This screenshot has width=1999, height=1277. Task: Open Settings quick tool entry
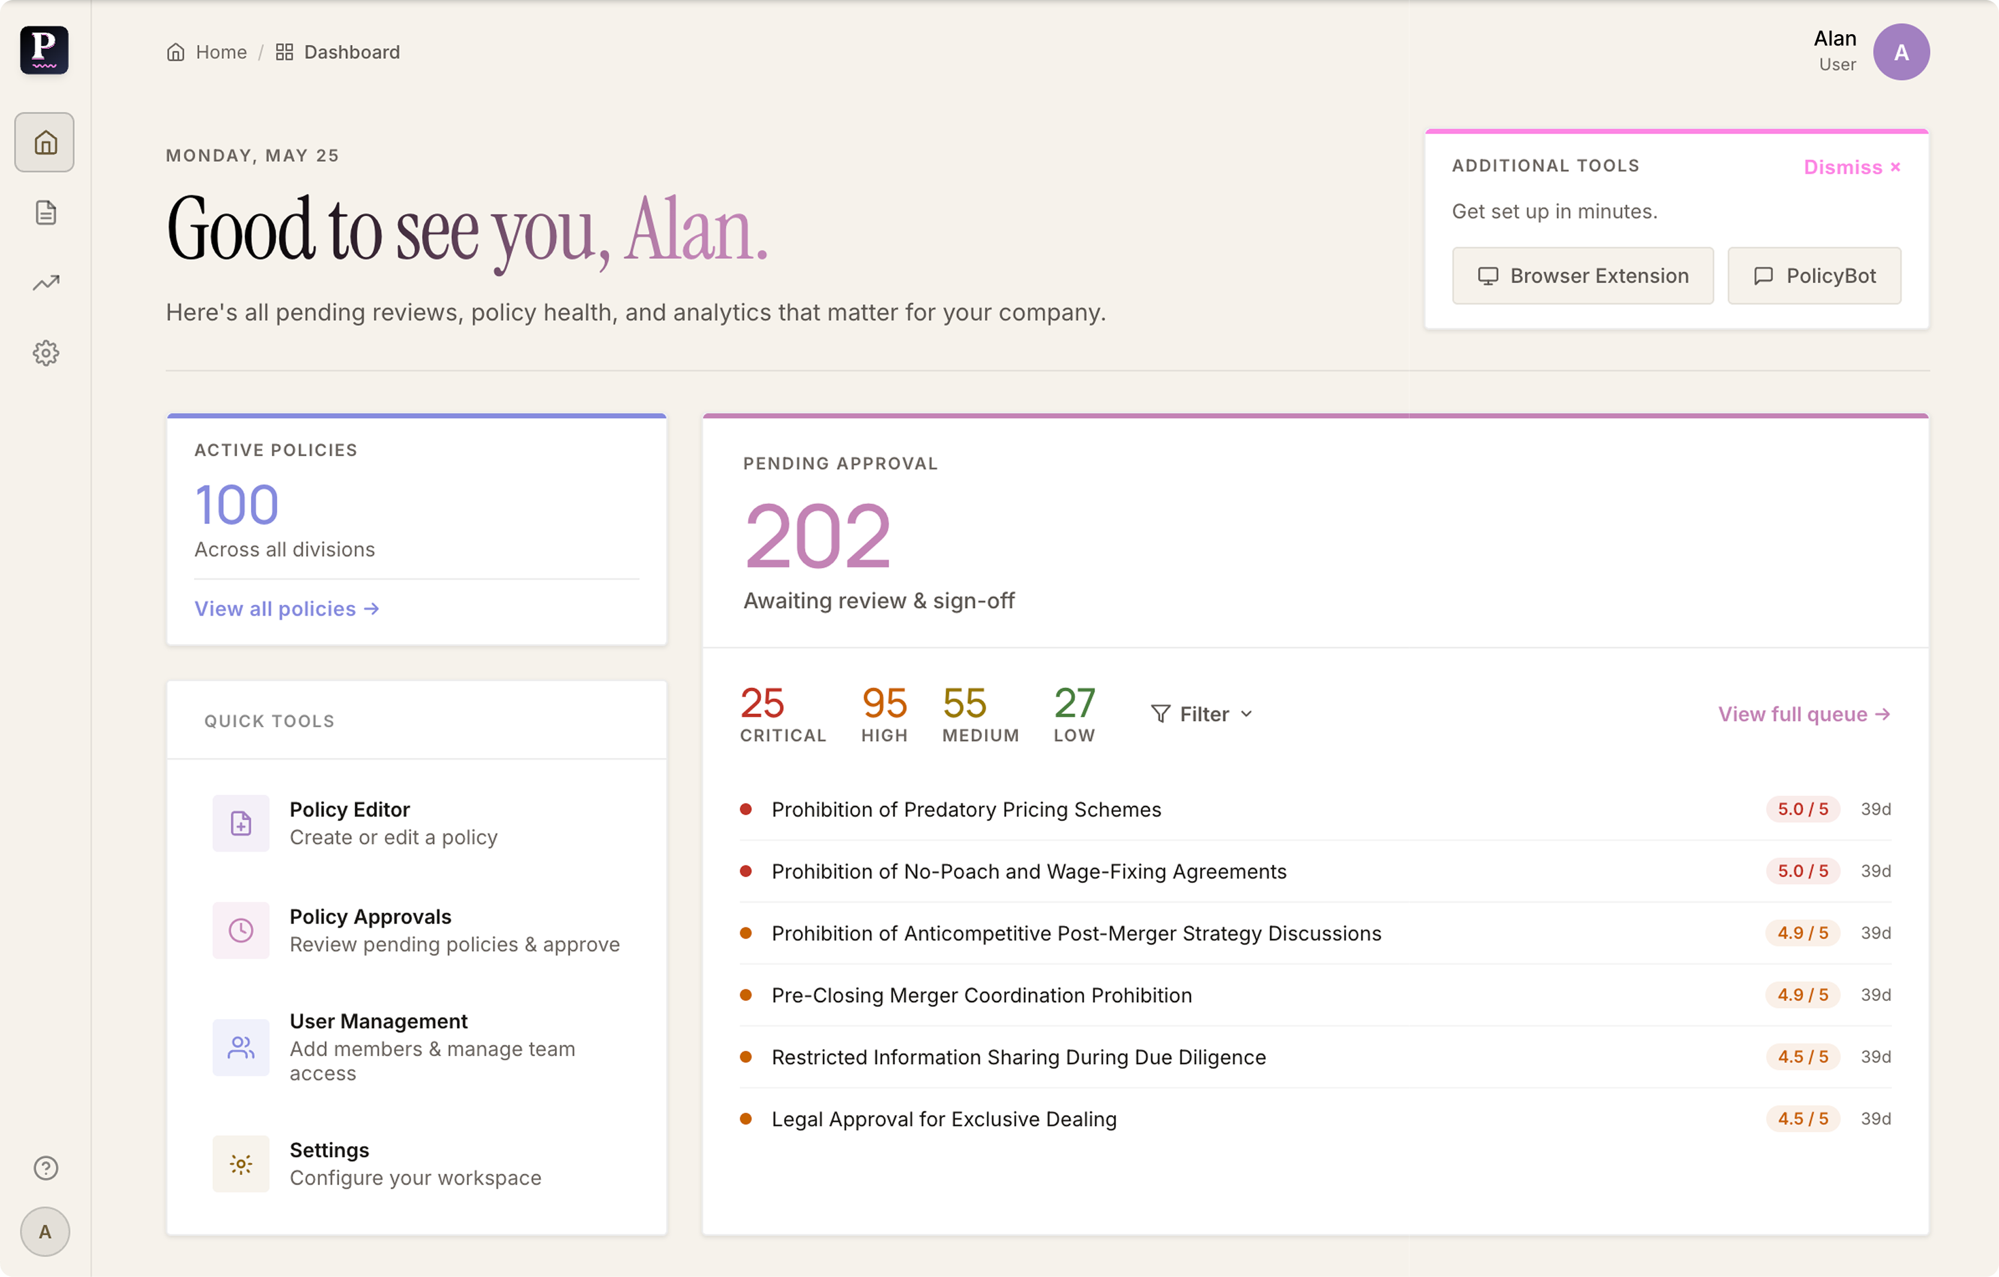coord(417,1164)
